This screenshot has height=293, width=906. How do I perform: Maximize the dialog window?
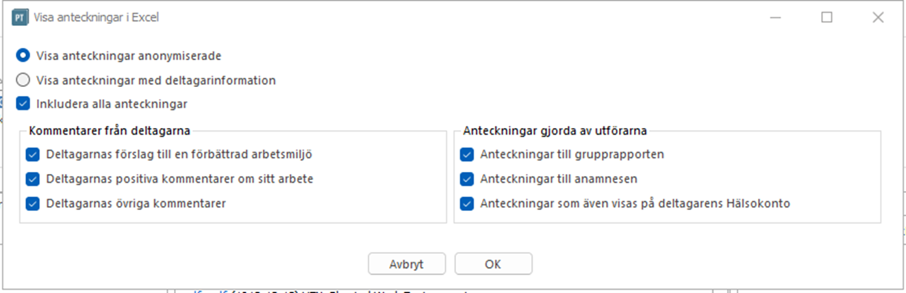click(x=827, y=18)
